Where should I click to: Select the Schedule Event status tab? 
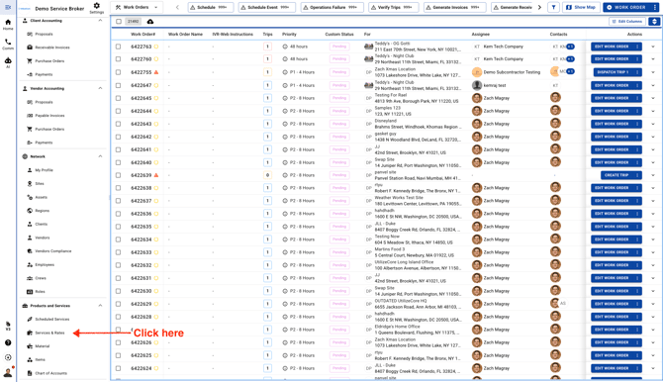[x=267, y=7]
